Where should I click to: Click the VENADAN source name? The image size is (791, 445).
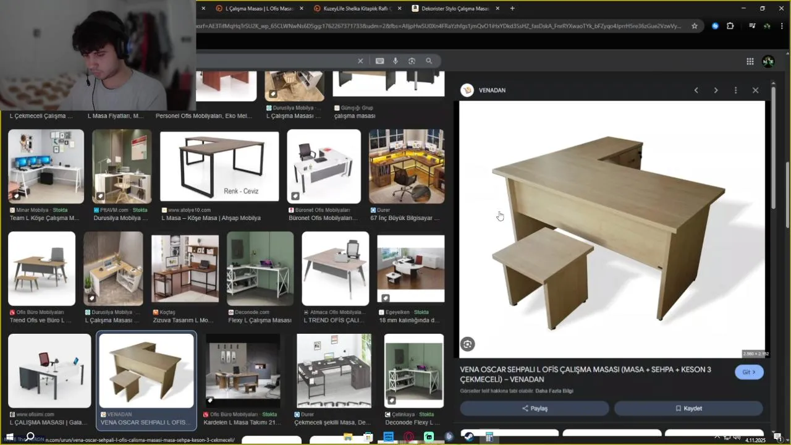coord(492,90)
